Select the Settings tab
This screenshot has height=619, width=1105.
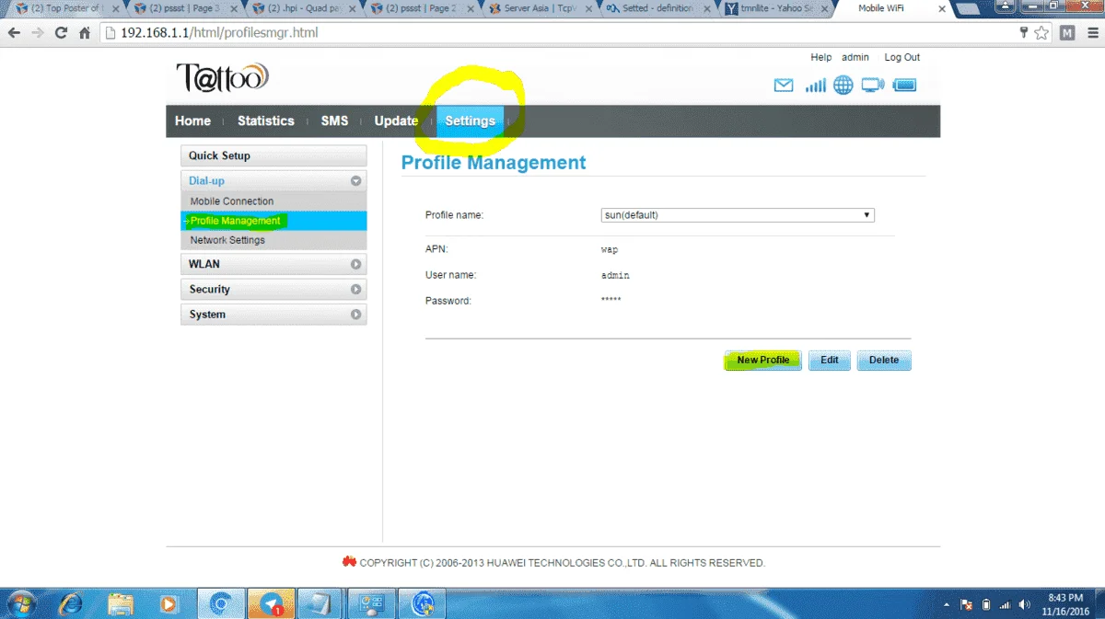(471, 120)
